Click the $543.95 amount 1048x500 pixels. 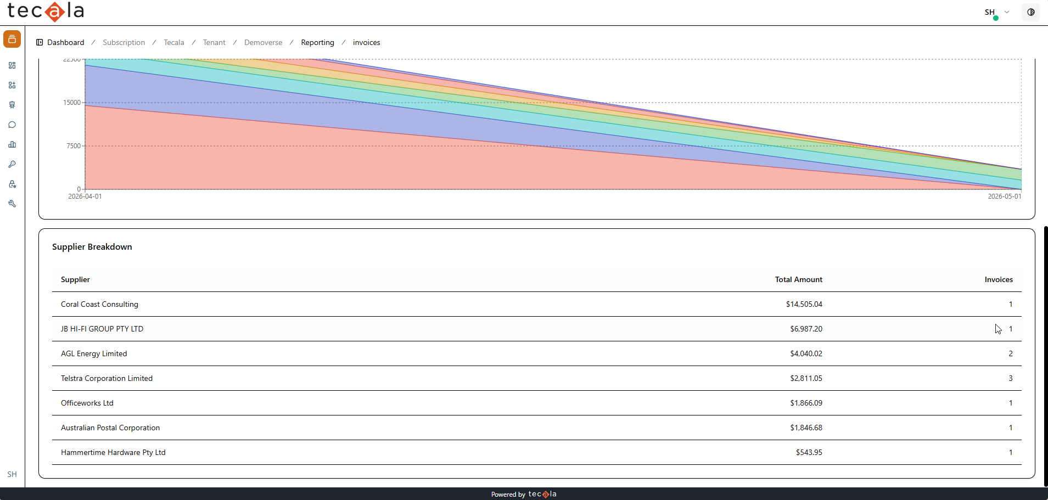point(809,452)
